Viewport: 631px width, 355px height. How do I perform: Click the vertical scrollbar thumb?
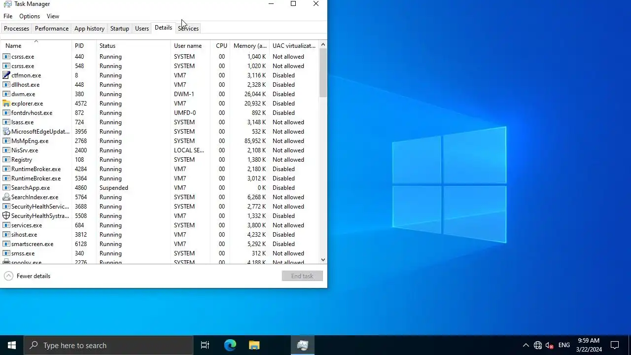tap(323, 73)
